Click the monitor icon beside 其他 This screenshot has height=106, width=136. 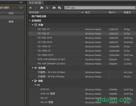point(36,25)
